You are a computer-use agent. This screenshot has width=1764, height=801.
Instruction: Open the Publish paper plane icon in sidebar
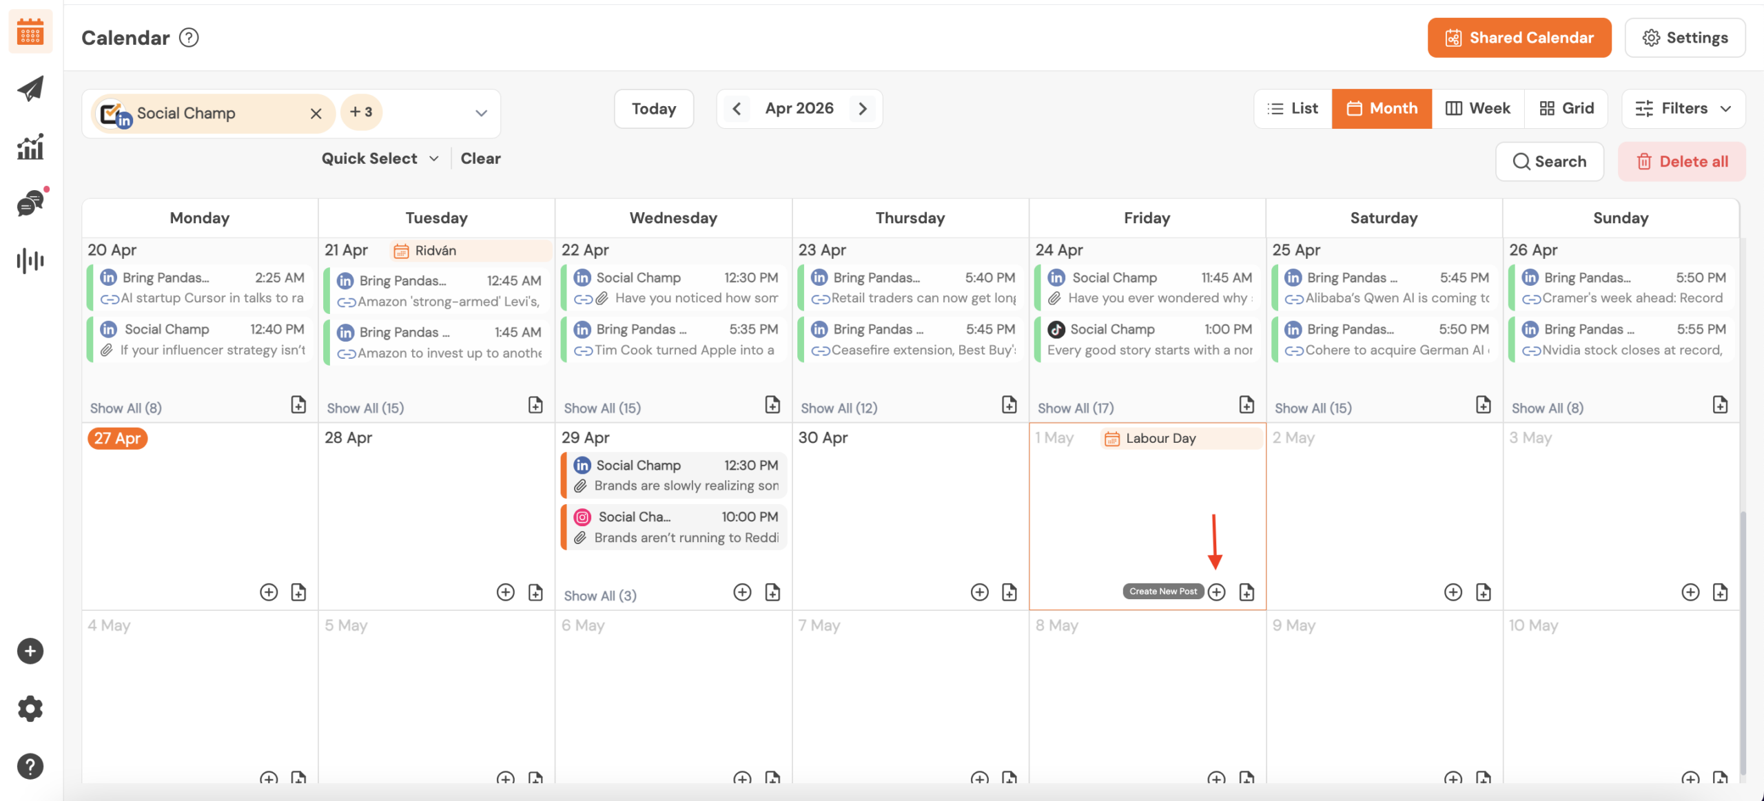(x=30, y=89)
